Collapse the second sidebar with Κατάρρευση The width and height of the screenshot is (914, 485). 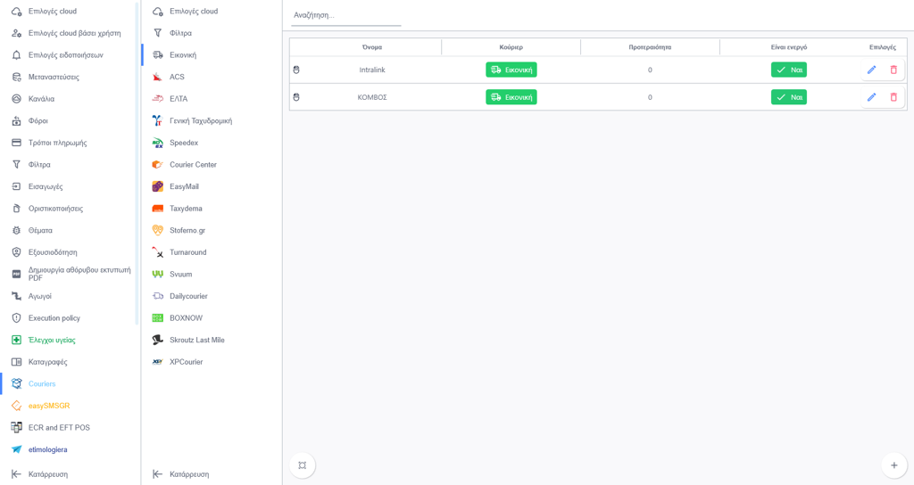[189, 474]
